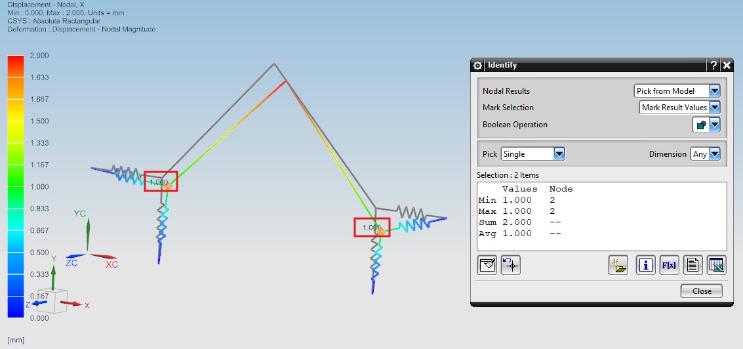743x349 pixels.
Task: Click the 1.833 legend value
Action: coord(39,77)
